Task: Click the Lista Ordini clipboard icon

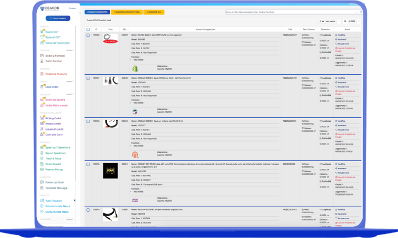Action: click(42, 86)
